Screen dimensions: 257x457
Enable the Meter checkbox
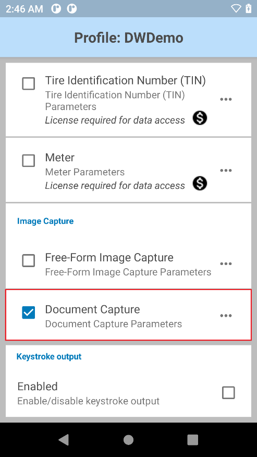tap(29, 161)
